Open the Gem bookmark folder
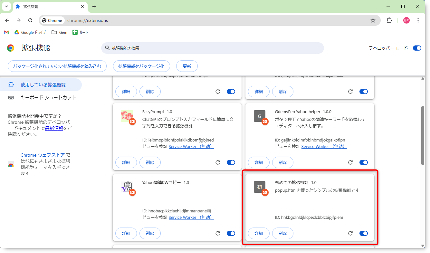The image size is (430, 253). coord(60,32)
